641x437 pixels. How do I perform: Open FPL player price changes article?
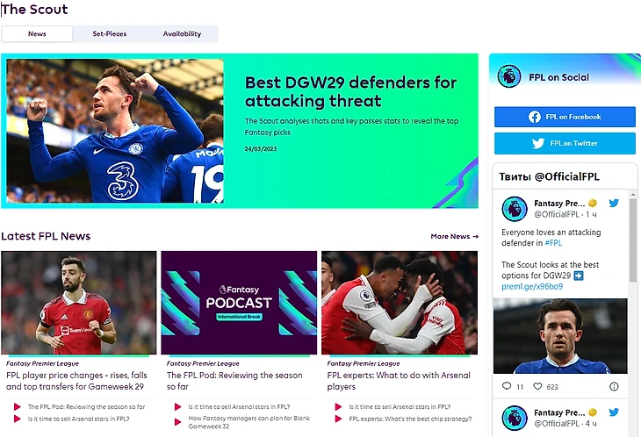76,381
